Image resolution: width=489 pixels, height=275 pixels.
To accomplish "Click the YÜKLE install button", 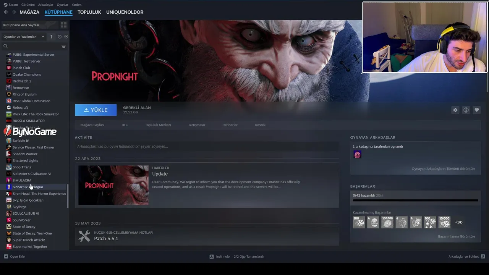I will point(96,110).
